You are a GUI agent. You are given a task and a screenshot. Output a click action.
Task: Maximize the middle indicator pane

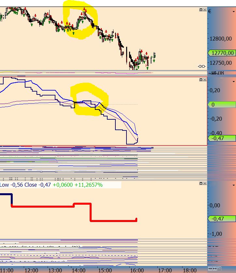[x=201, y=79]
